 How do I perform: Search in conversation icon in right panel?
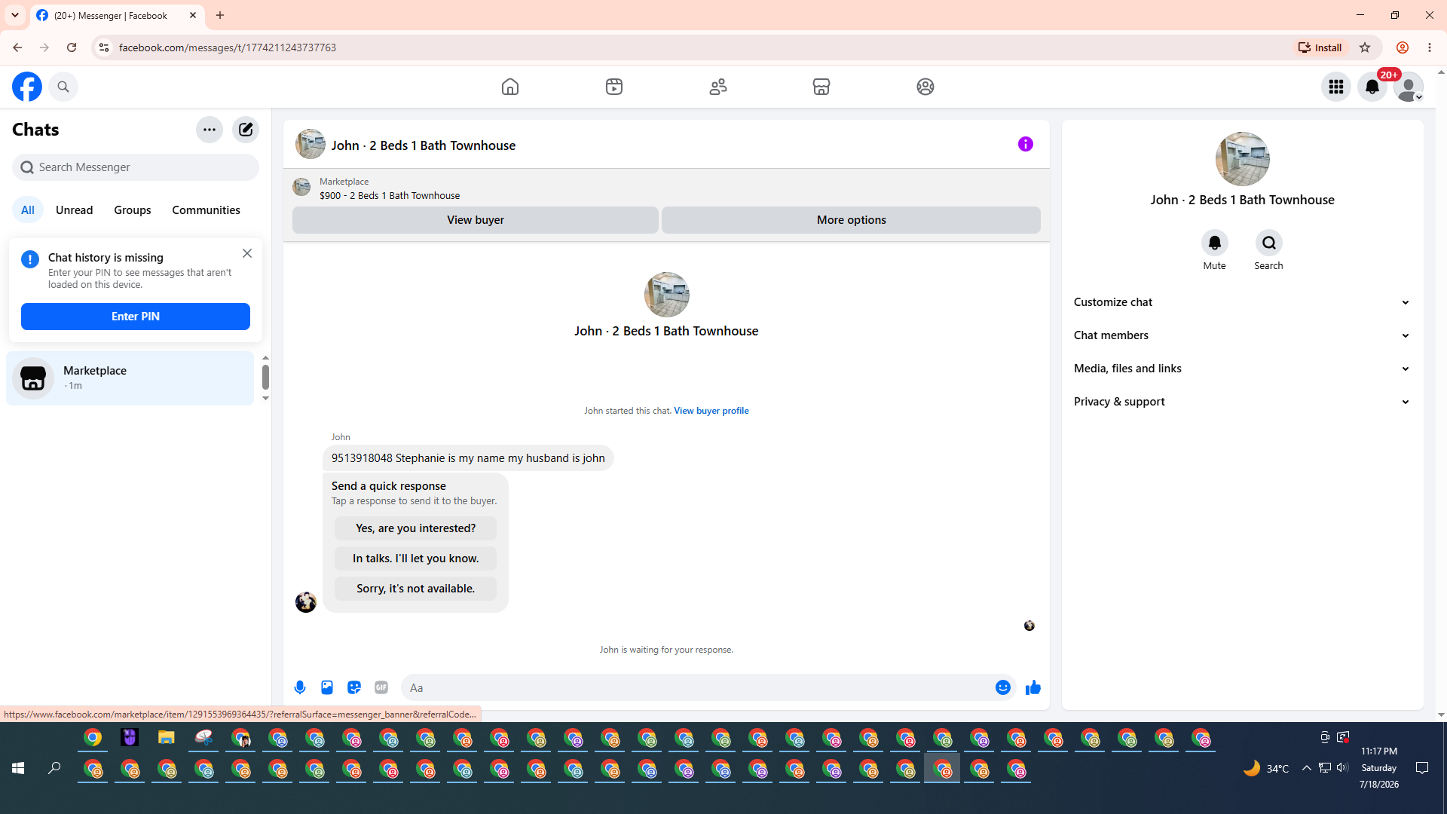pyautogui.click(x=1269, y=243)
